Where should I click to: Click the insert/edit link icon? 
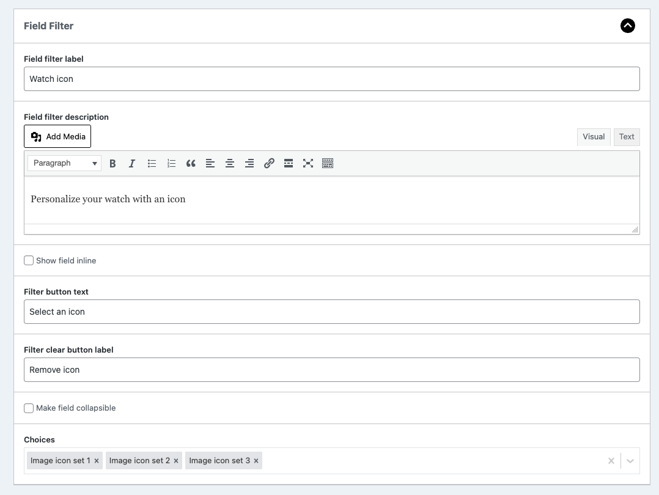click(269, 163)
